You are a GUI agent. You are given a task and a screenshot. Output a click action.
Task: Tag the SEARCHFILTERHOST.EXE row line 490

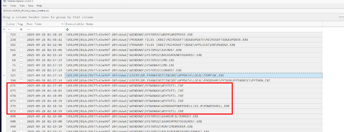21,116
